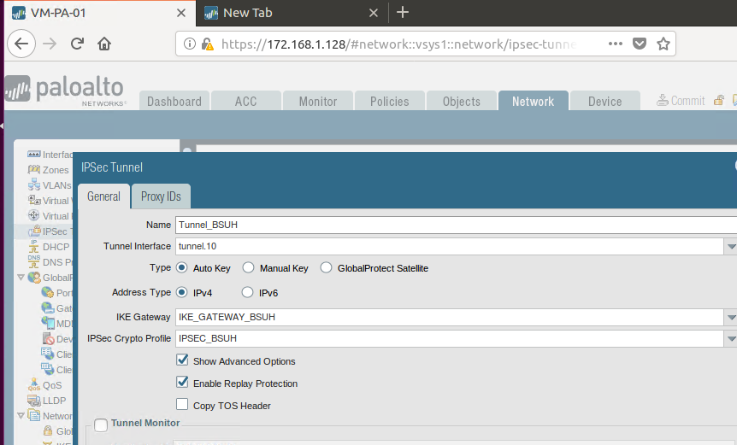The width and height of the screenshot is (737, 445).
Task: Open the Policies main tab
Action: [x=389, y=101]
